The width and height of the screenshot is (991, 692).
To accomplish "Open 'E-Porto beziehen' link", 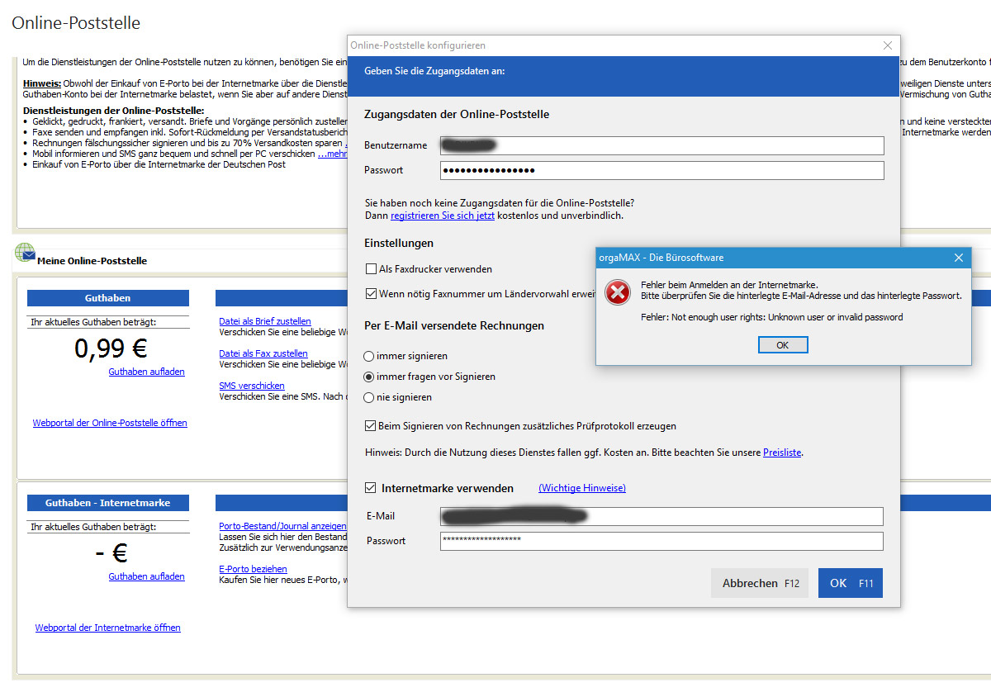I will click(x=253, y=569).
